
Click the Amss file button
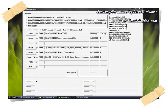tap(31, 38)
